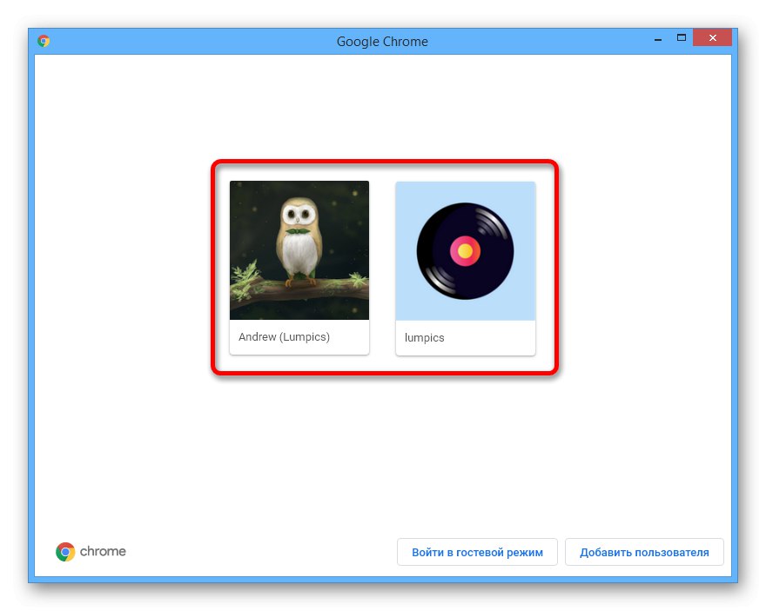This screenshot has height=611, width=766.
Task: Click Добавить пользователя button
Action: coord(644,552)
